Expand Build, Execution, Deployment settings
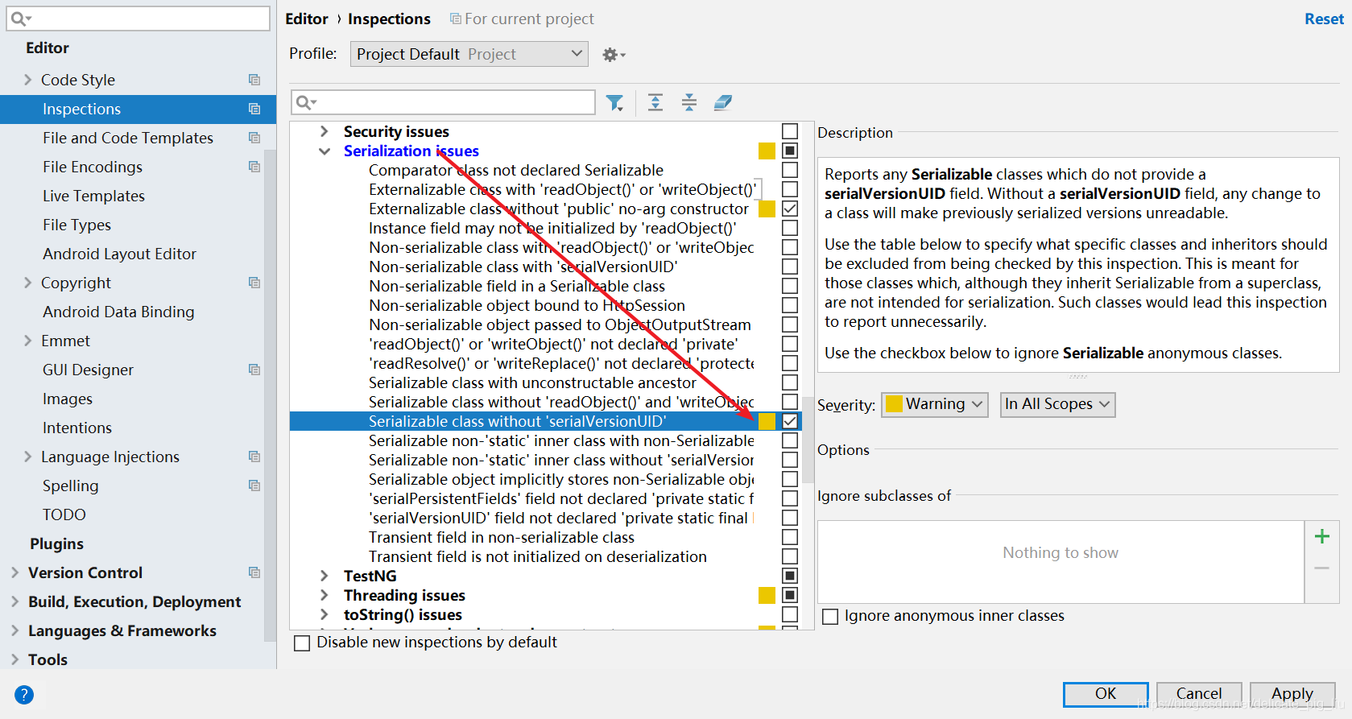Screen dimensions: 1352x719 coord(14,601)
